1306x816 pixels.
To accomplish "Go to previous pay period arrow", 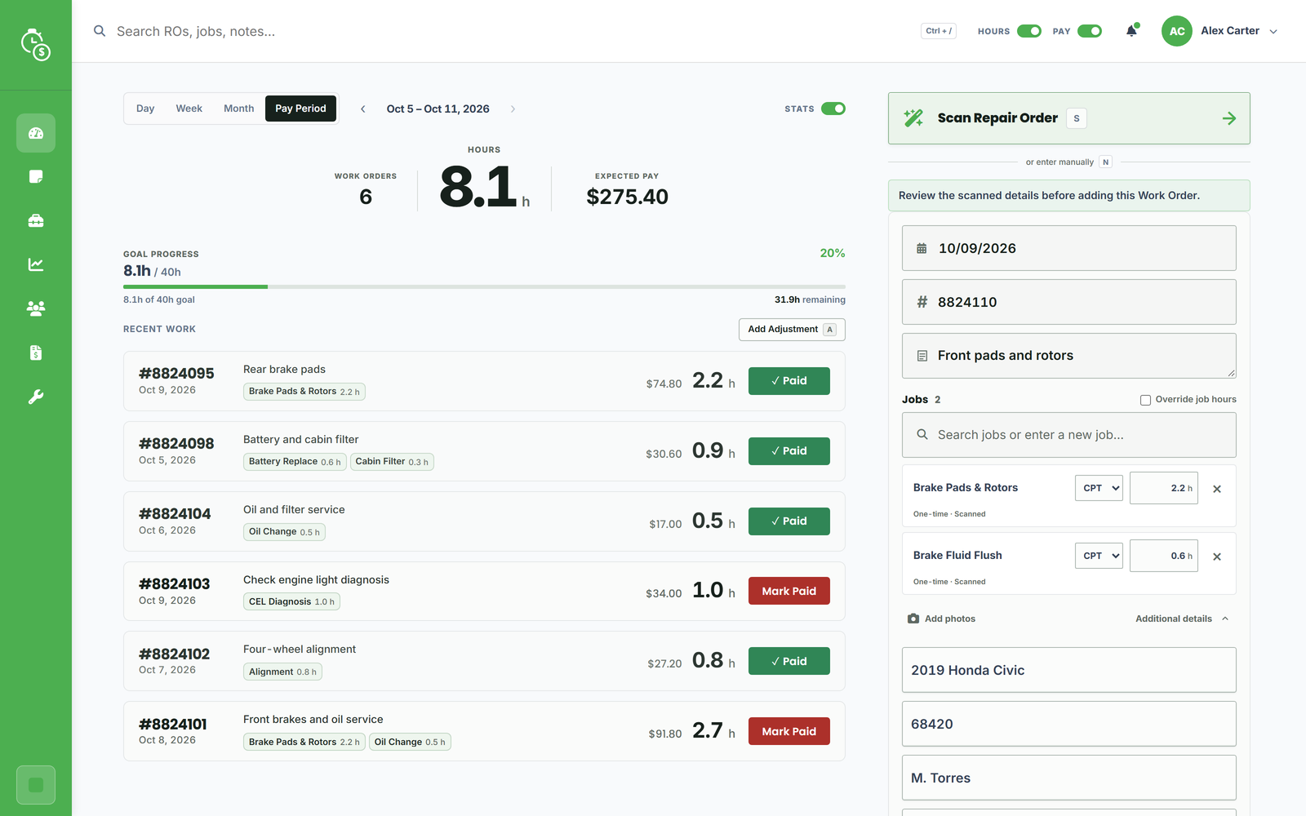I will [363, 109].
